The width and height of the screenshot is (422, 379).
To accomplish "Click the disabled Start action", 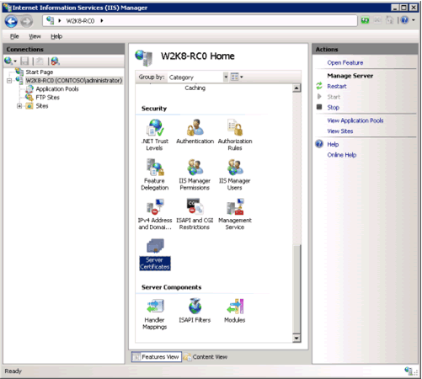I will click(334, 97).
